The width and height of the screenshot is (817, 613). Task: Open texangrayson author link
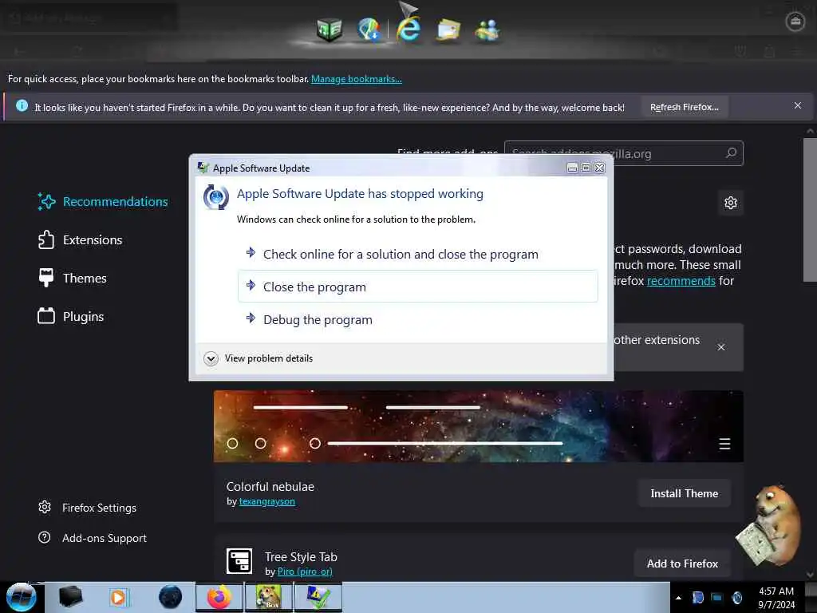coord(266,501)
